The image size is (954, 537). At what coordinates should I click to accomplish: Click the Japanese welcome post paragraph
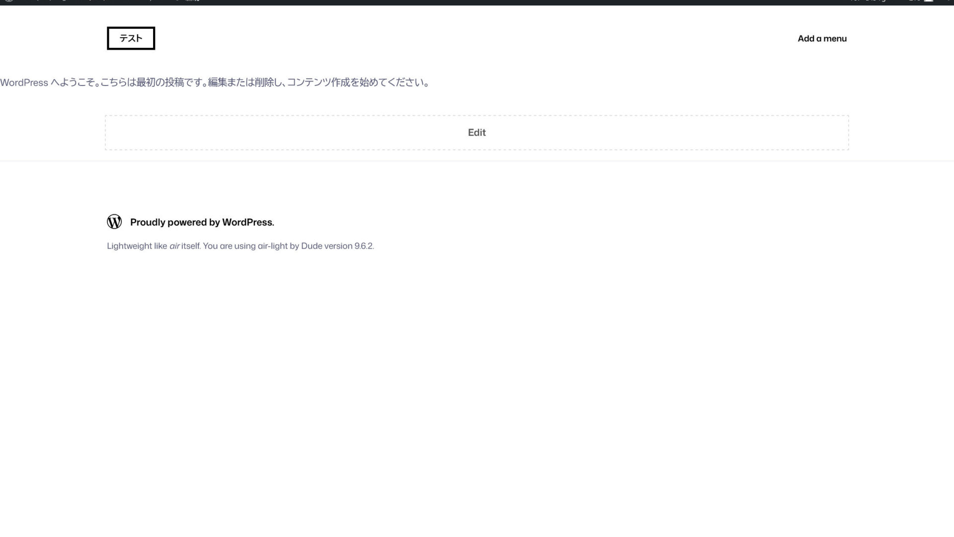click(215, 83)
